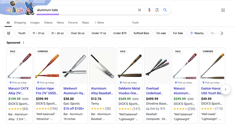Click Pick up today on DeMarini card

click(128, 82)
